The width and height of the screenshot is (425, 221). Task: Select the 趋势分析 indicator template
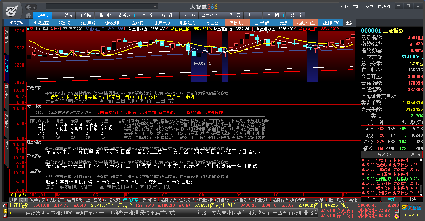tap(167, 200)
